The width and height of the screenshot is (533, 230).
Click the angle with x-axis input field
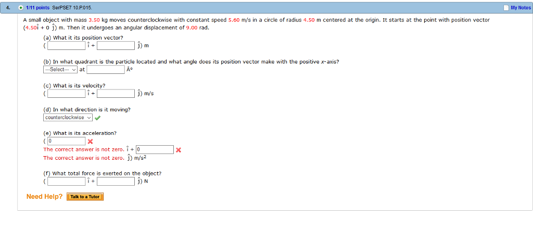click(x=106, y=70)
